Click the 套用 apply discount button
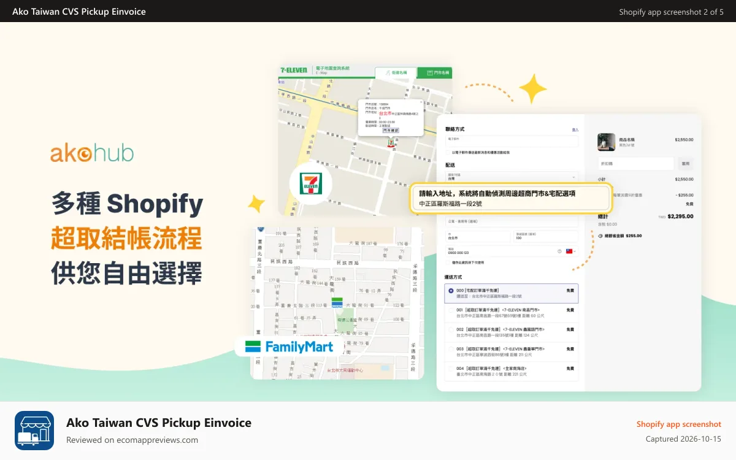Image resolution: width=736 pixels, height=460 pixels. [686, 164]
